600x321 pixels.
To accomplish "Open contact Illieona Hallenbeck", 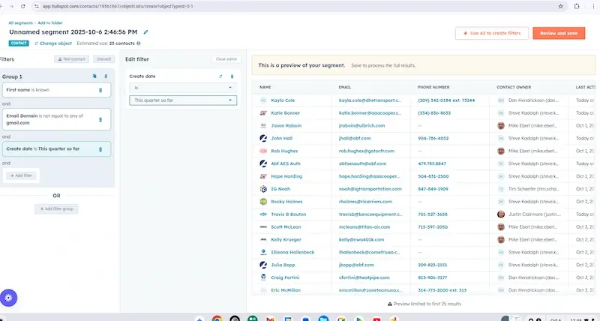I will pos(292,253).
